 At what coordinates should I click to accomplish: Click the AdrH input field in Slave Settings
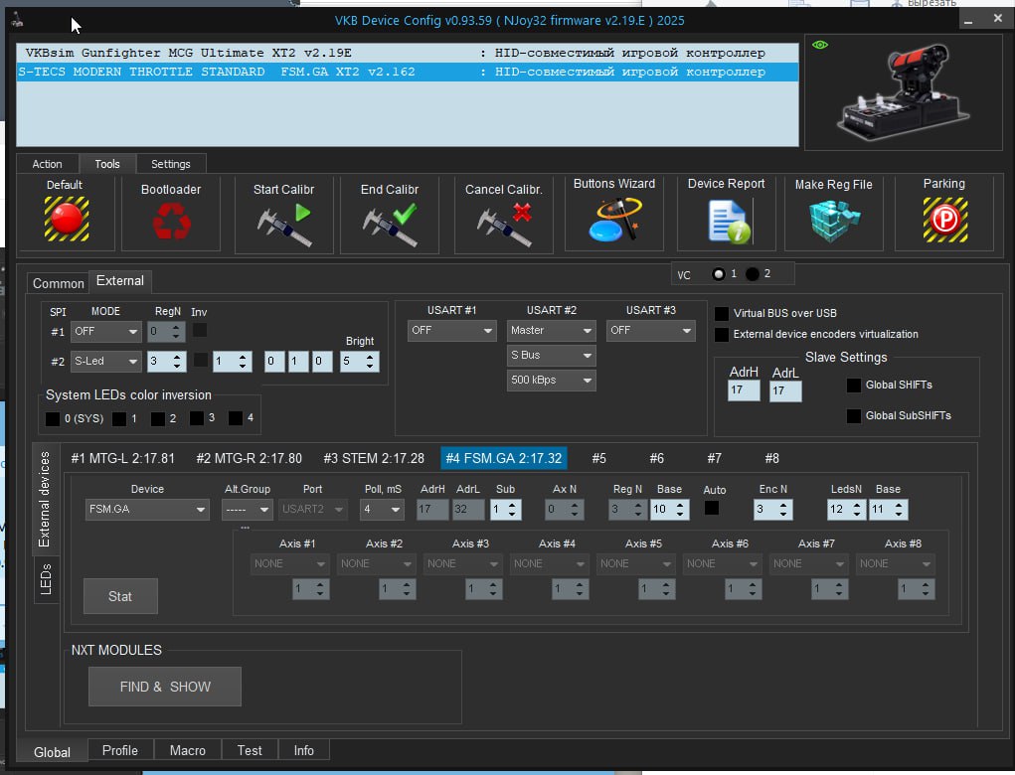[x=744, y=391]
